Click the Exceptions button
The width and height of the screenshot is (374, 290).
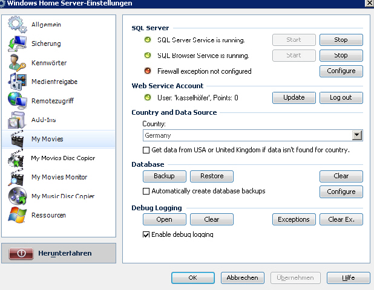coord(294,219)
